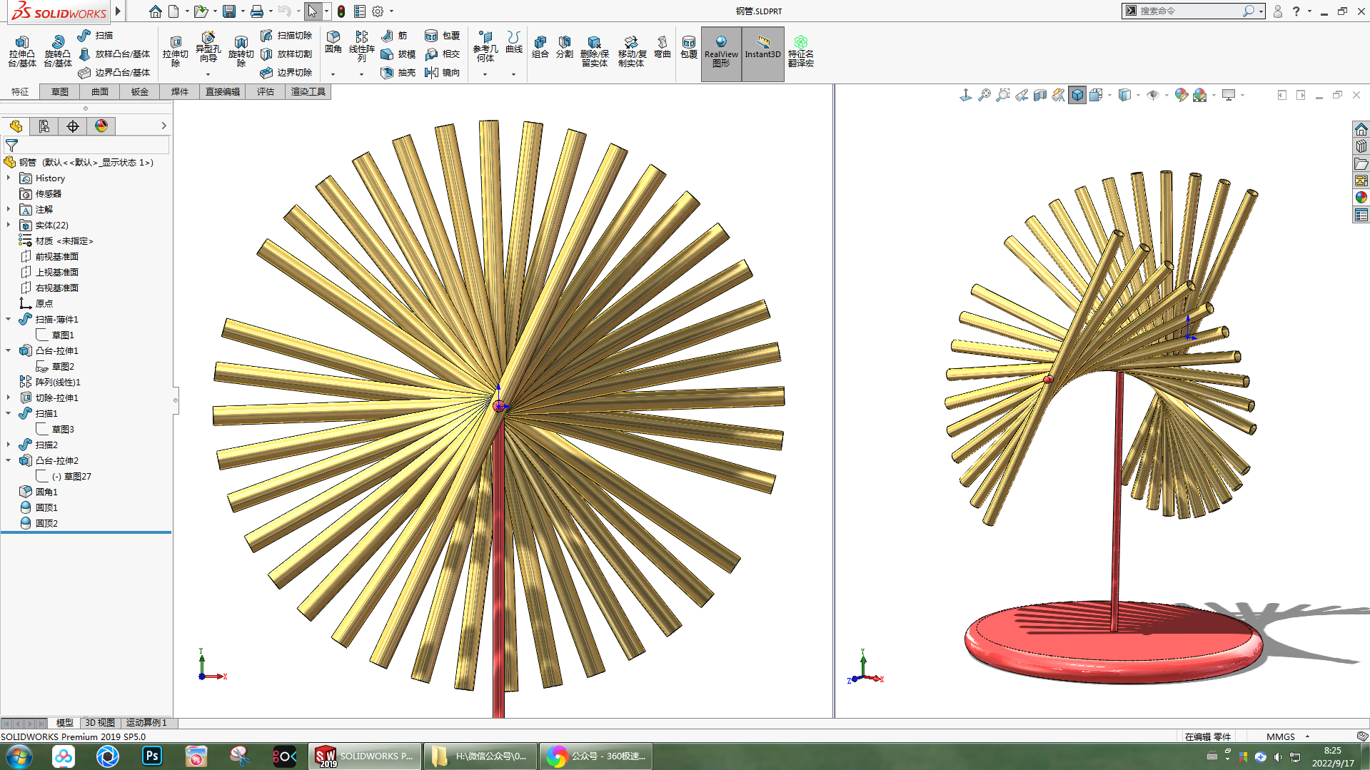Select the 边界凸台/基体 boundary boss tool

[114, 72]
